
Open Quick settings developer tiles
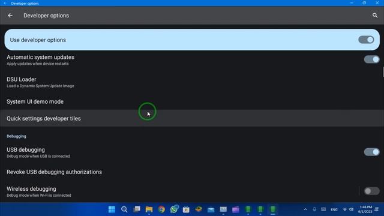tap(192, 118)
